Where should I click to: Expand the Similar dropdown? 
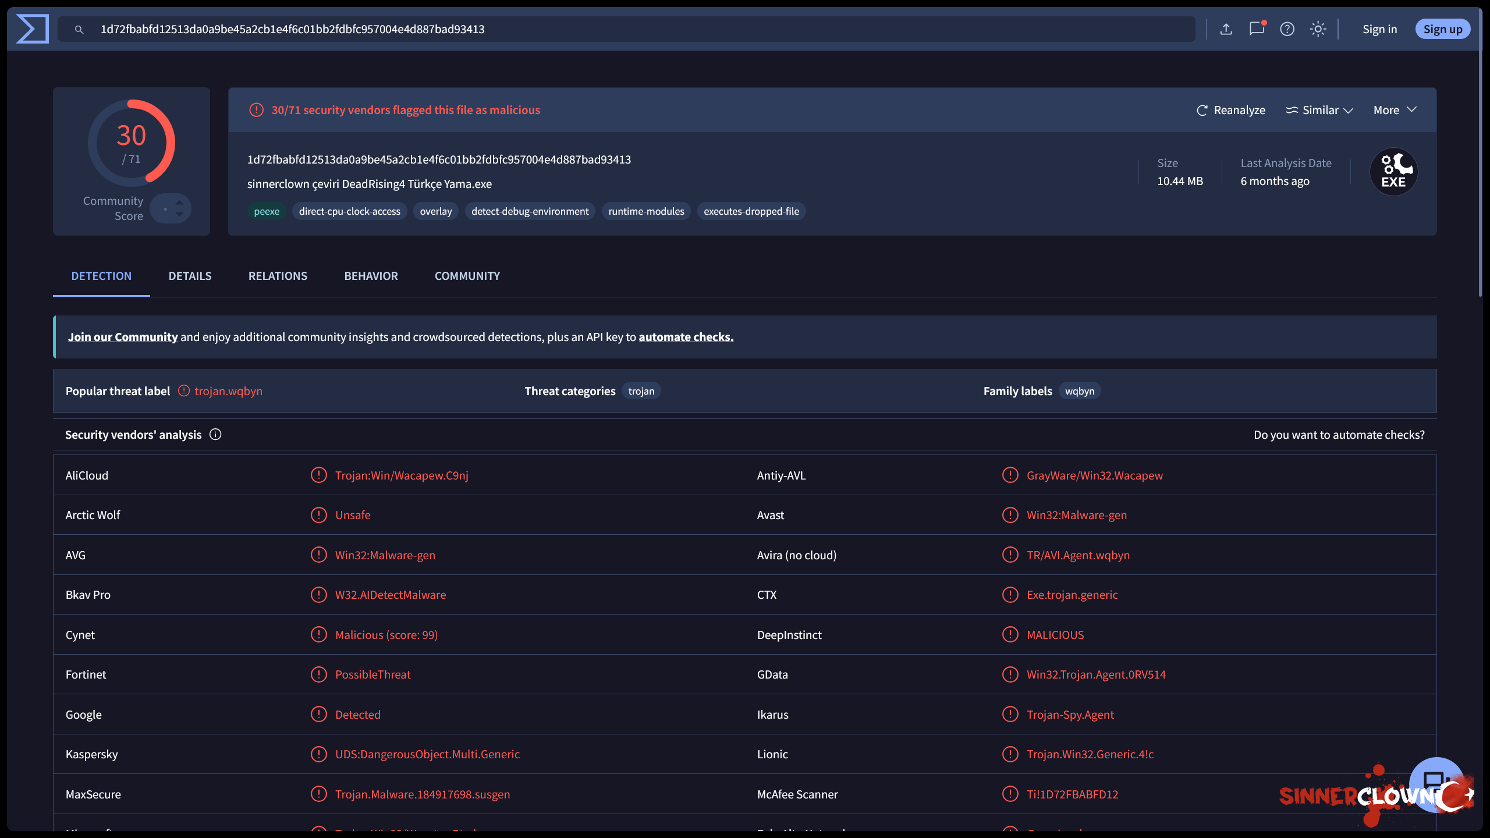[x=1319, y=110]
